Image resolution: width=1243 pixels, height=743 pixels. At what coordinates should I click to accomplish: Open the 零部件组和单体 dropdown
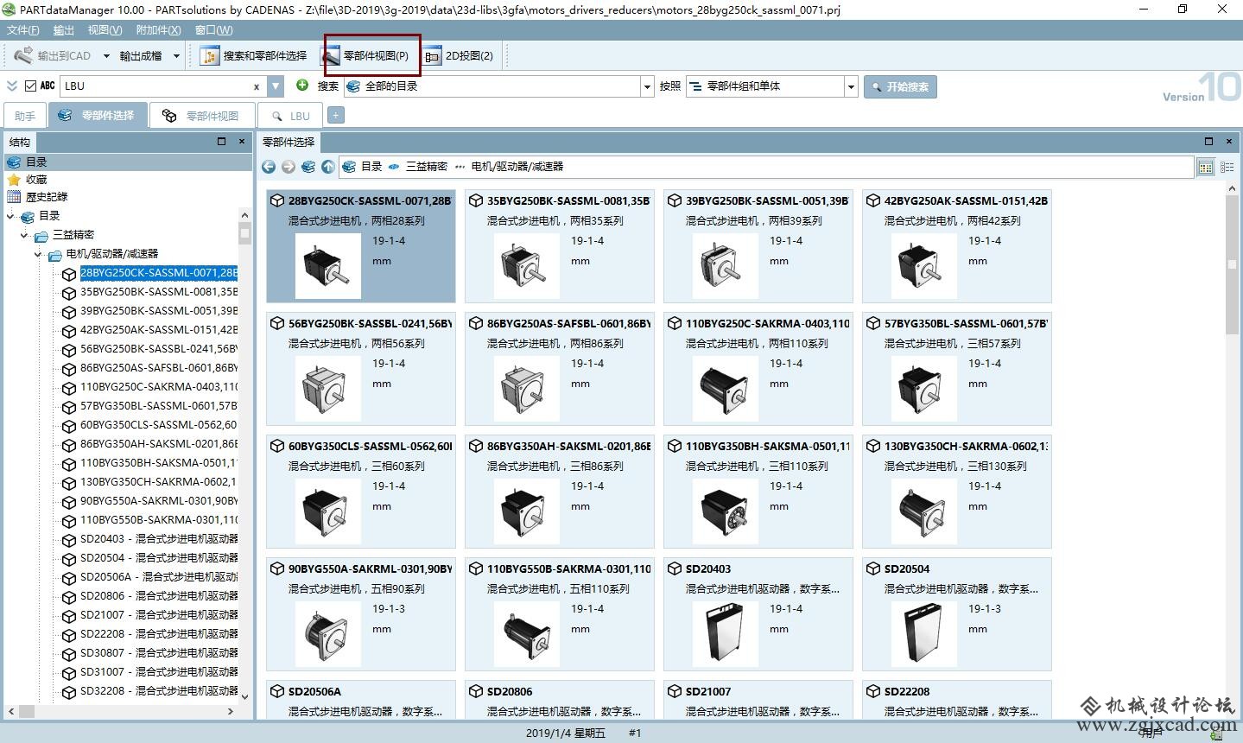(851, 86)
